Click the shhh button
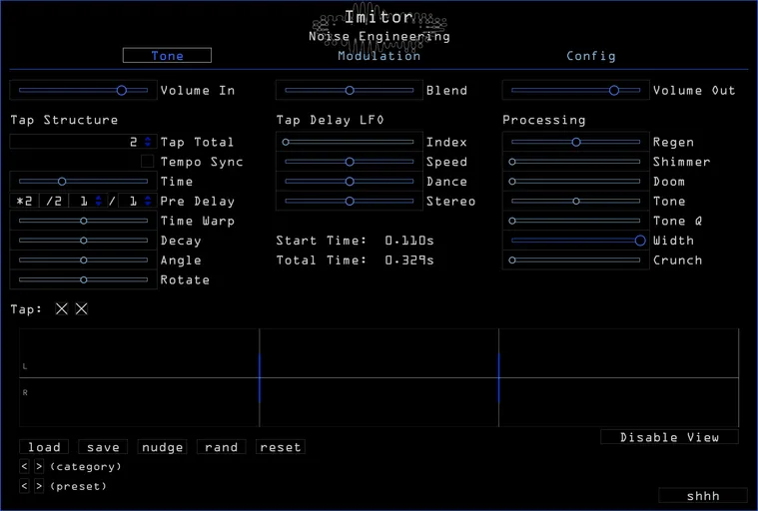Image resolution: width=758 pixels, height=511 pixels. 703,496
